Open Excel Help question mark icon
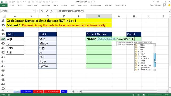 click(154, 2)
